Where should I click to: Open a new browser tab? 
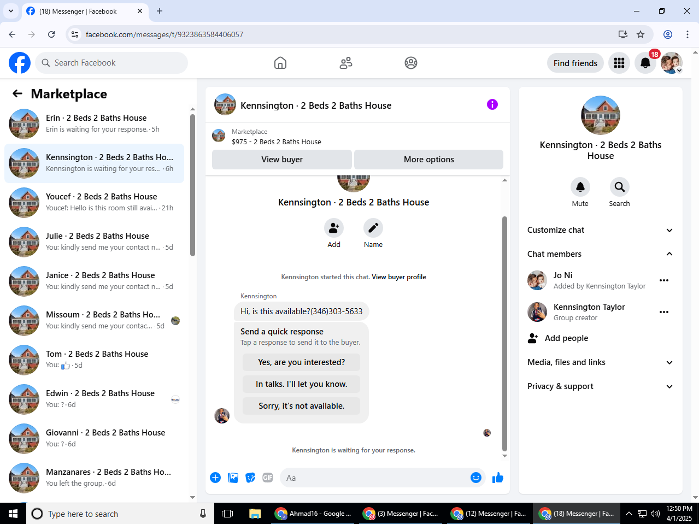click(160, 11)
